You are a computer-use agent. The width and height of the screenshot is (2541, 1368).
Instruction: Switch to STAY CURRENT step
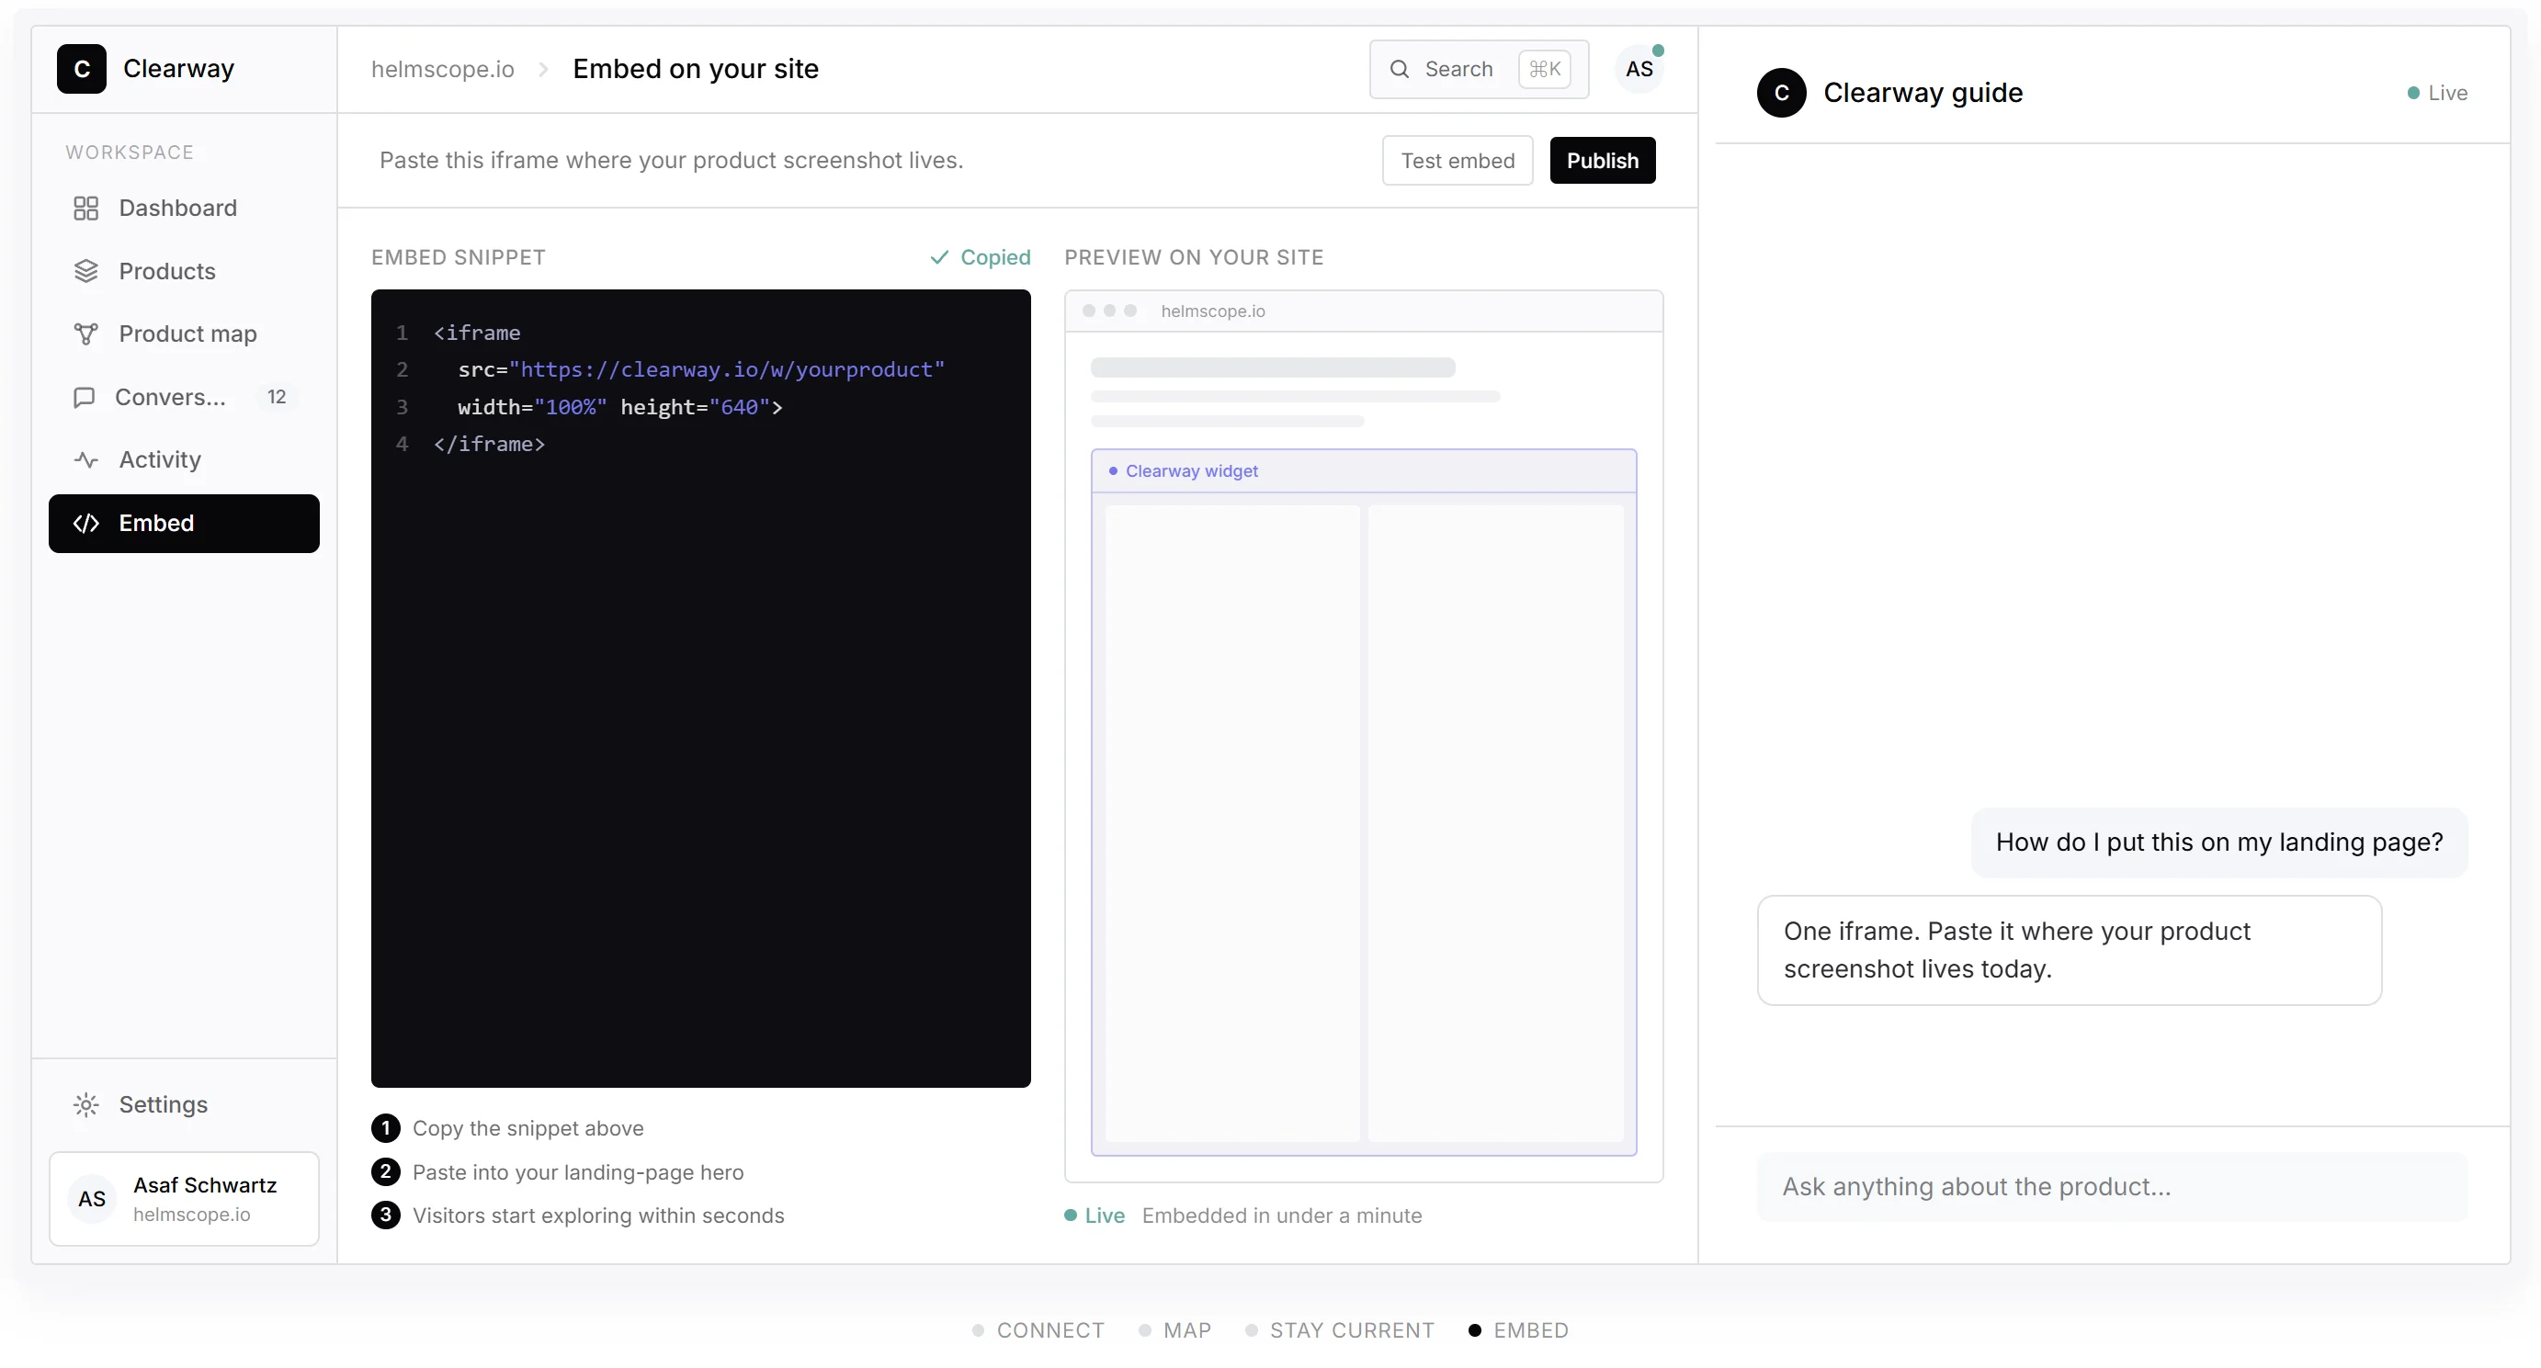pos(1341,1330)
